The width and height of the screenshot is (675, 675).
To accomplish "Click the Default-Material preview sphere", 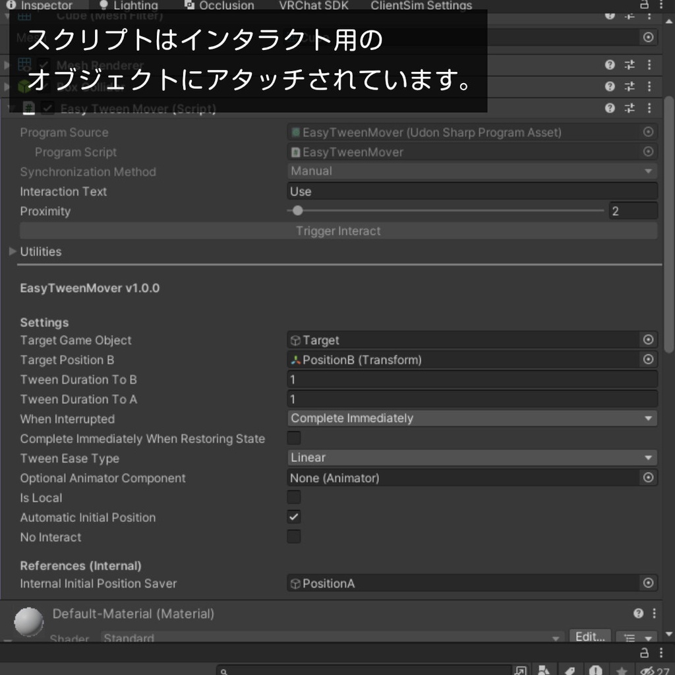I will 29,621.
